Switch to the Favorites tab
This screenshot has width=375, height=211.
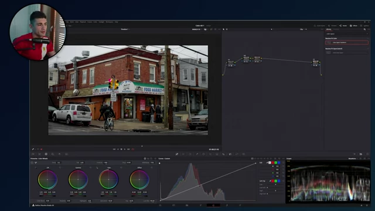(x=336, y=29)
